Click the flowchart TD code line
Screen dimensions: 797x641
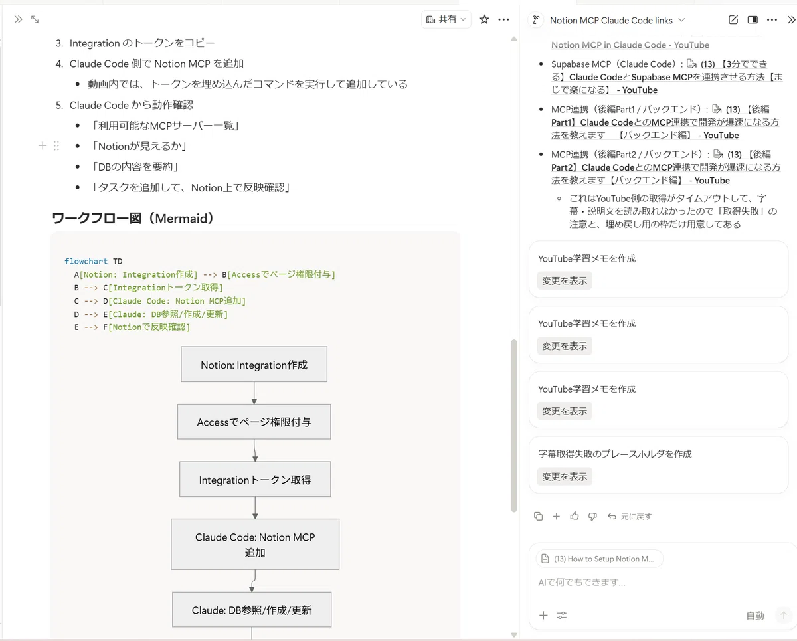(94, 261)
